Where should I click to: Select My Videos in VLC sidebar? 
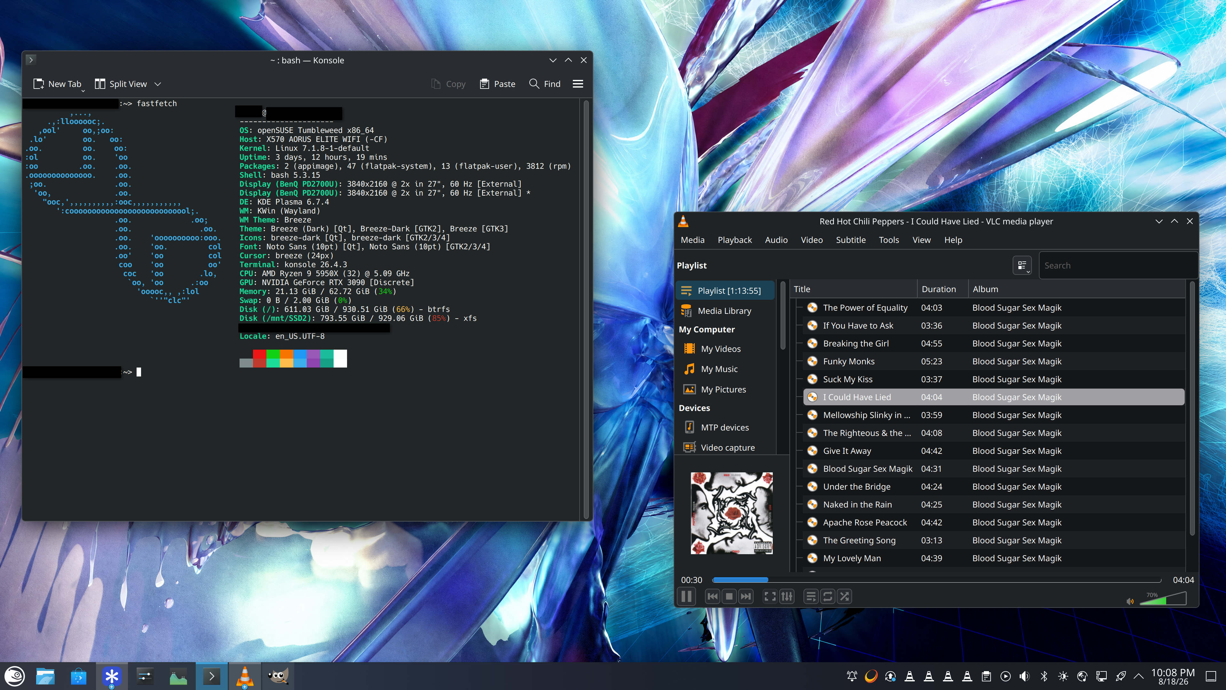click(x=725, y=349)
